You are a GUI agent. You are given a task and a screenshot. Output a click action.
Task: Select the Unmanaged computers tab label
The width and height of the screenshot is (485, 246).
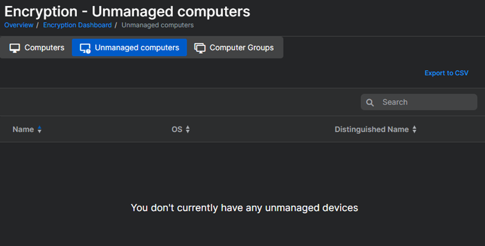(137, 48)
